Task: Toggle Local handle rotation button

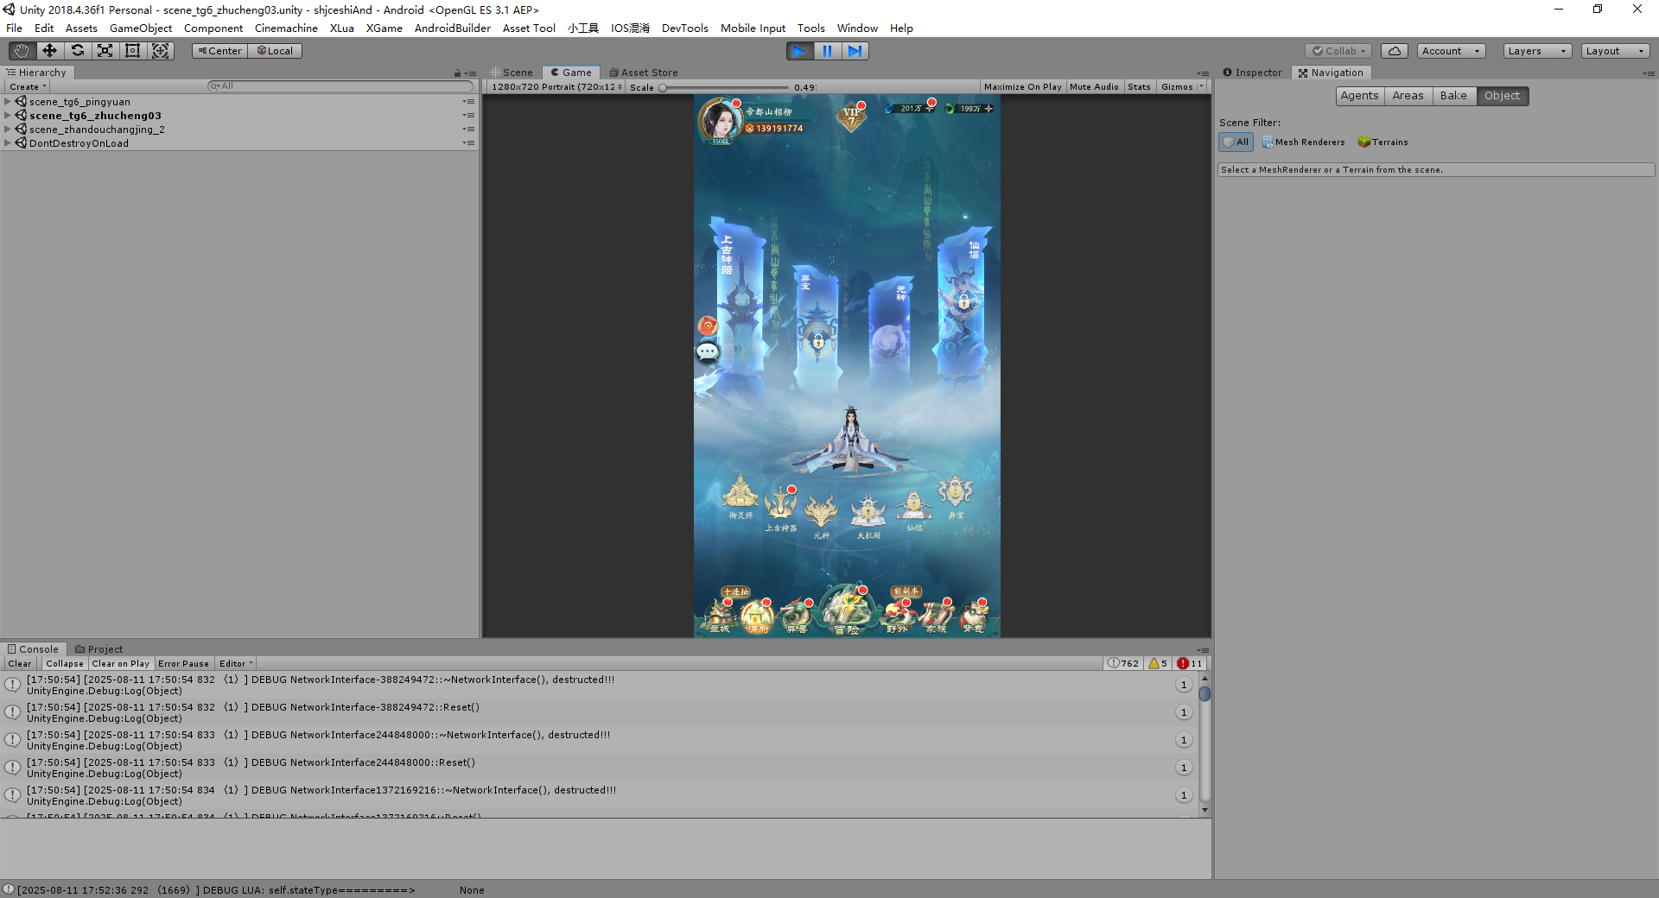Action: tap(275, 51)
